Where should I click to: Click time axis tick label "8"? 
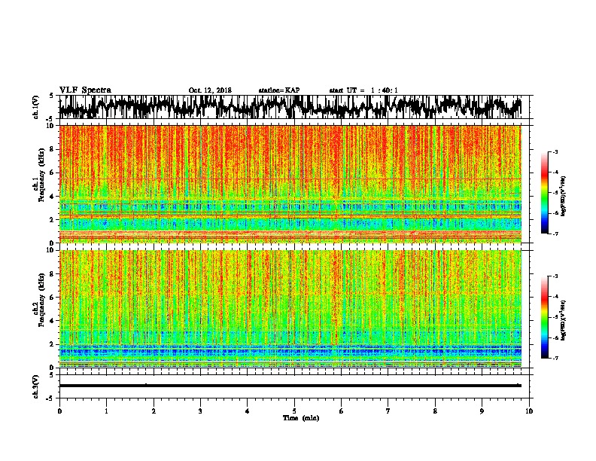pyautogui.click(x=435, y=411)
